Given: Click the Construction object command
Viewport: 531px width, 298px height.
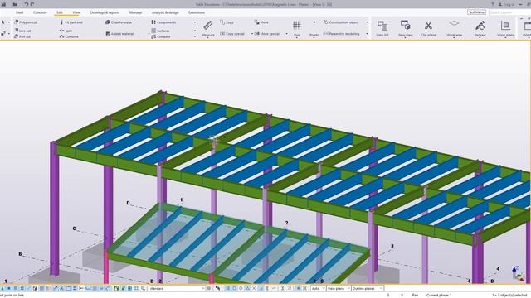Looking at the screenshot, I should (341, 22).
